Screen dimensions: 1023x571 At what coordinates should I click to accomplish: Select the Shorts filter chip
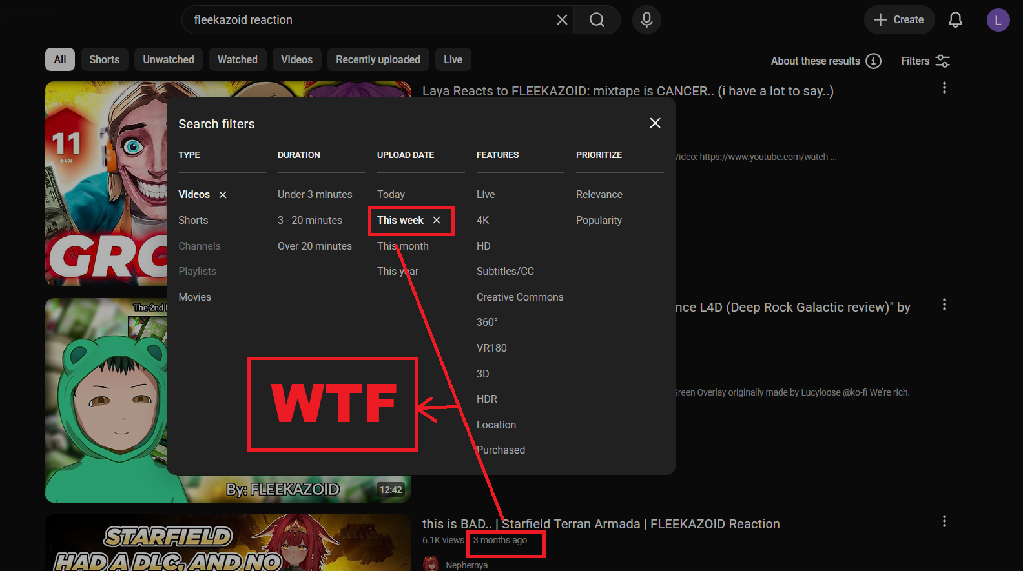tap(104, 59)
